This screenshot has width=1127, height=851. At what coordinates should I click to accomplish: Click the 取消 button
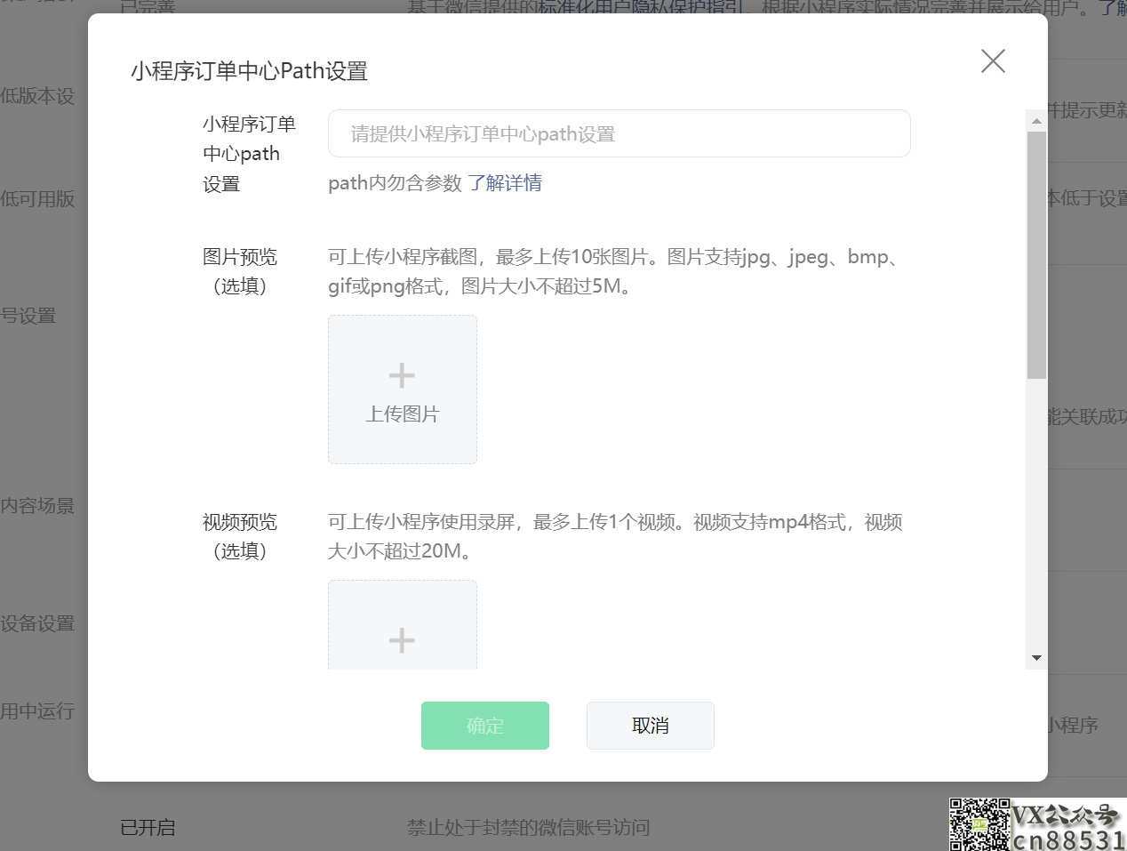[x=650, y=726]
